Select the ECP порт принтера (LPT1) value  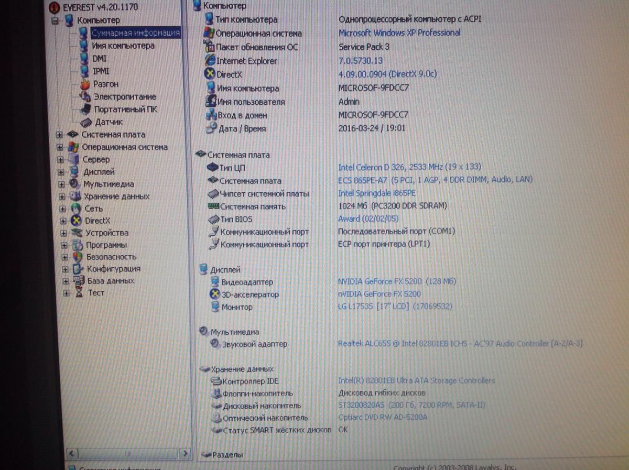pyautogui.click(x=384, y=244)
